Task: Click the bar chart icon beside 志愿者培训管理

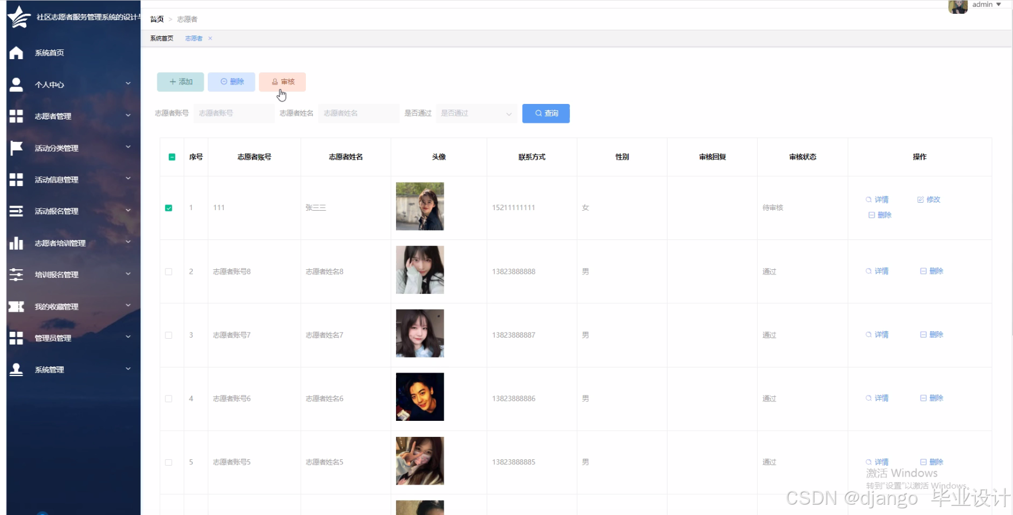Action: point(16,243)
